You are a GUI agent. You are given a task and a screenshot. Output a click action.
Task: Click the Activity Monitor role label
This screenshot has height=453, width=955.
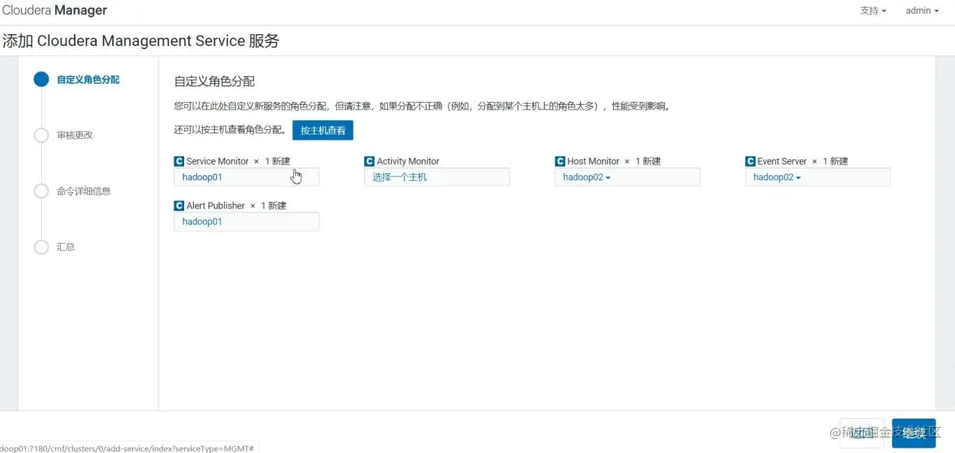tap(408, 161)
